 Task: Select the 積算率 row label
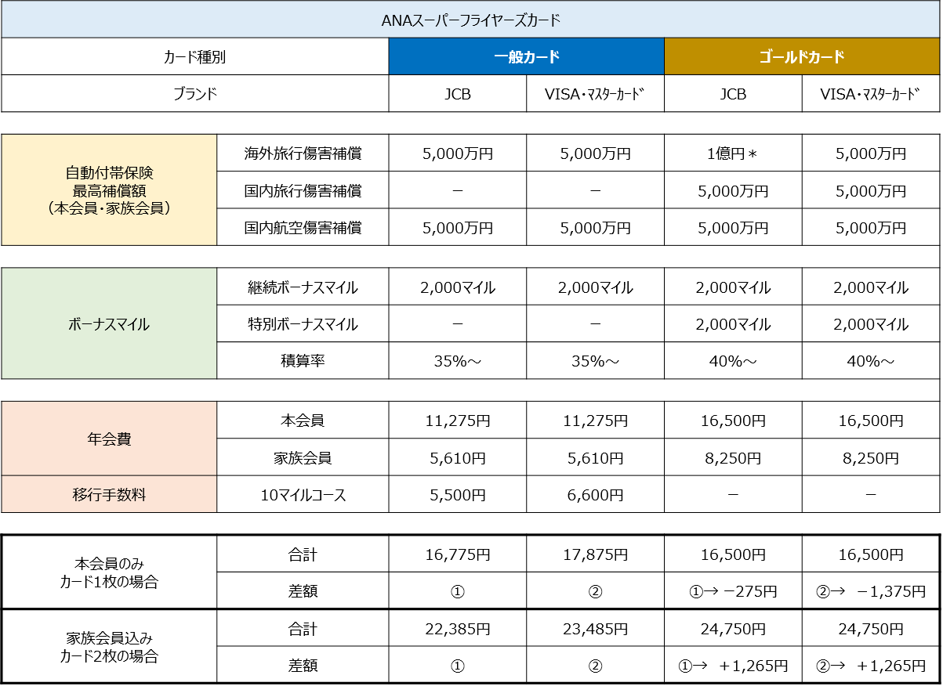point(303,360)
